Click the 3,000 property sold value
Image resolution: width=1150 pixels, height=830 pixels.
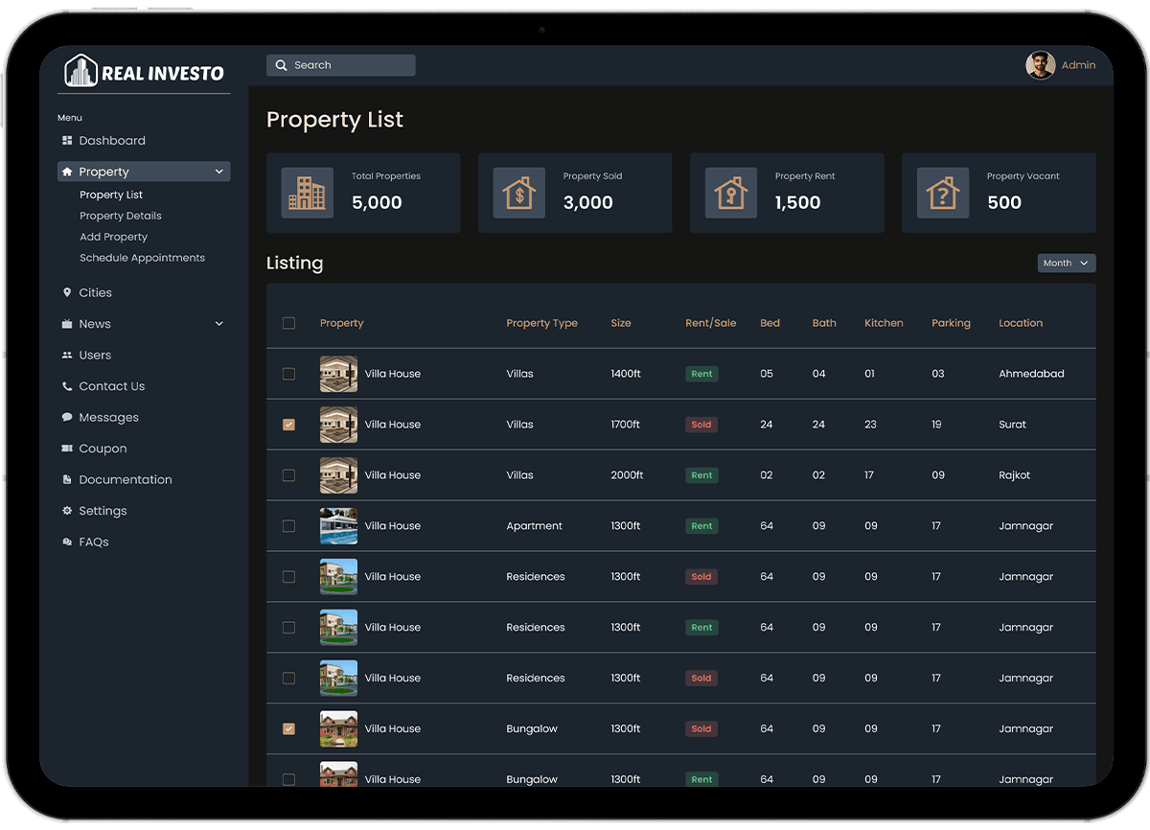pyautogui.click(x=588, y=202)
